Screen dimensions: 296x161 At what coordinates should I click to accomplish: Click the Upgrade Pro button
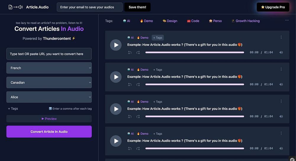point(273,7)
